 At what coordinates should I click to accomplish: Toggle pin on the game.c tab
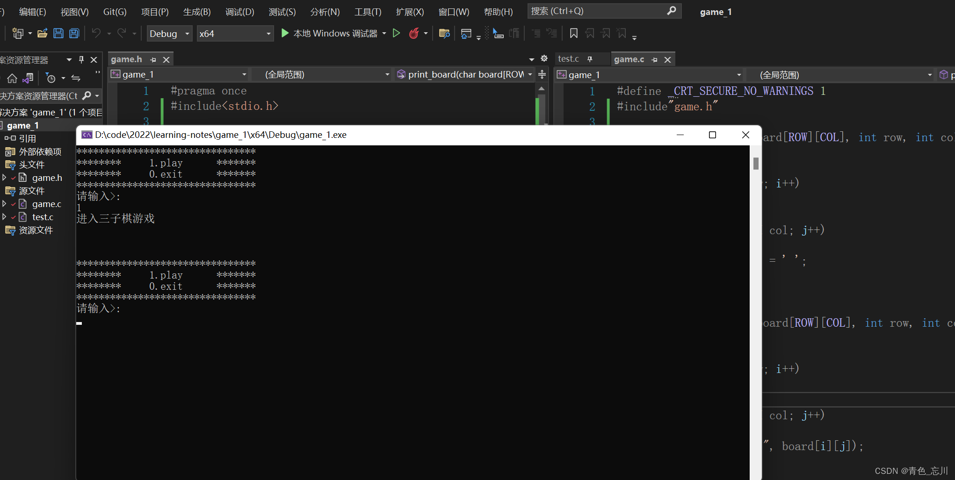tap(654, 60)
